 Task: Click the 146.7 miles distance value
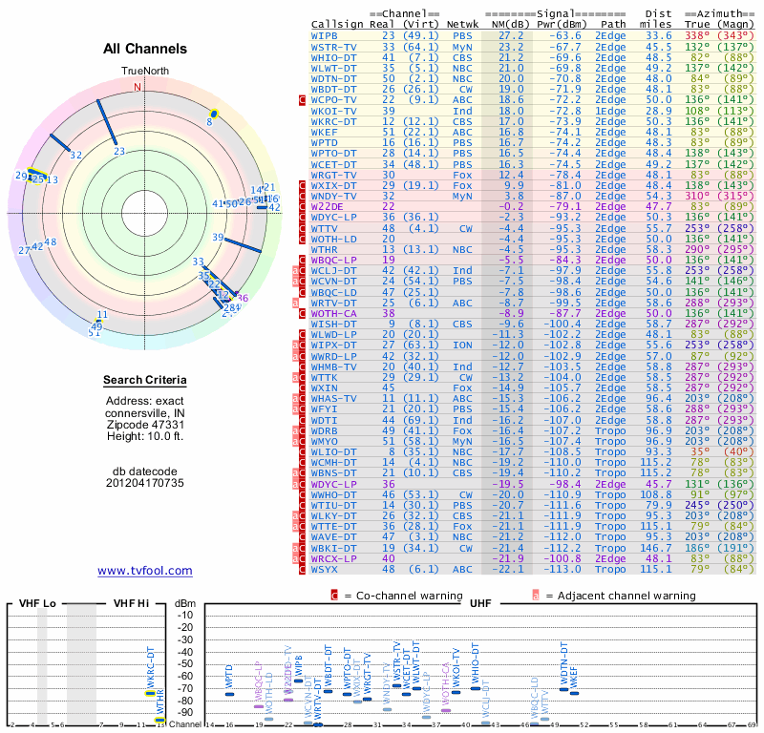655,548
